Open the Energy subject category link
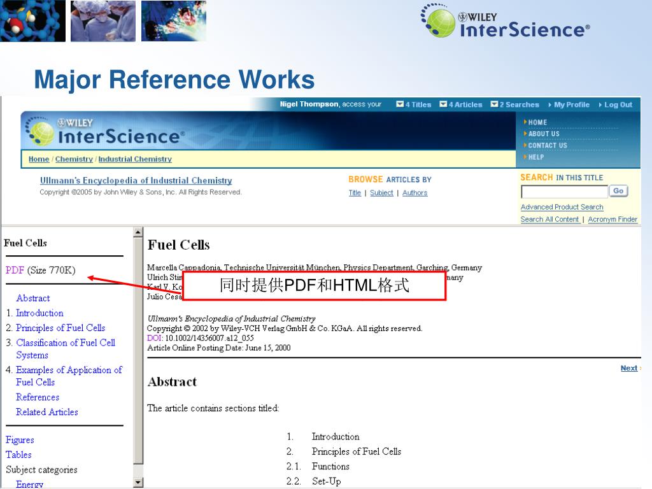652x489 pixels. click(29, 485)
